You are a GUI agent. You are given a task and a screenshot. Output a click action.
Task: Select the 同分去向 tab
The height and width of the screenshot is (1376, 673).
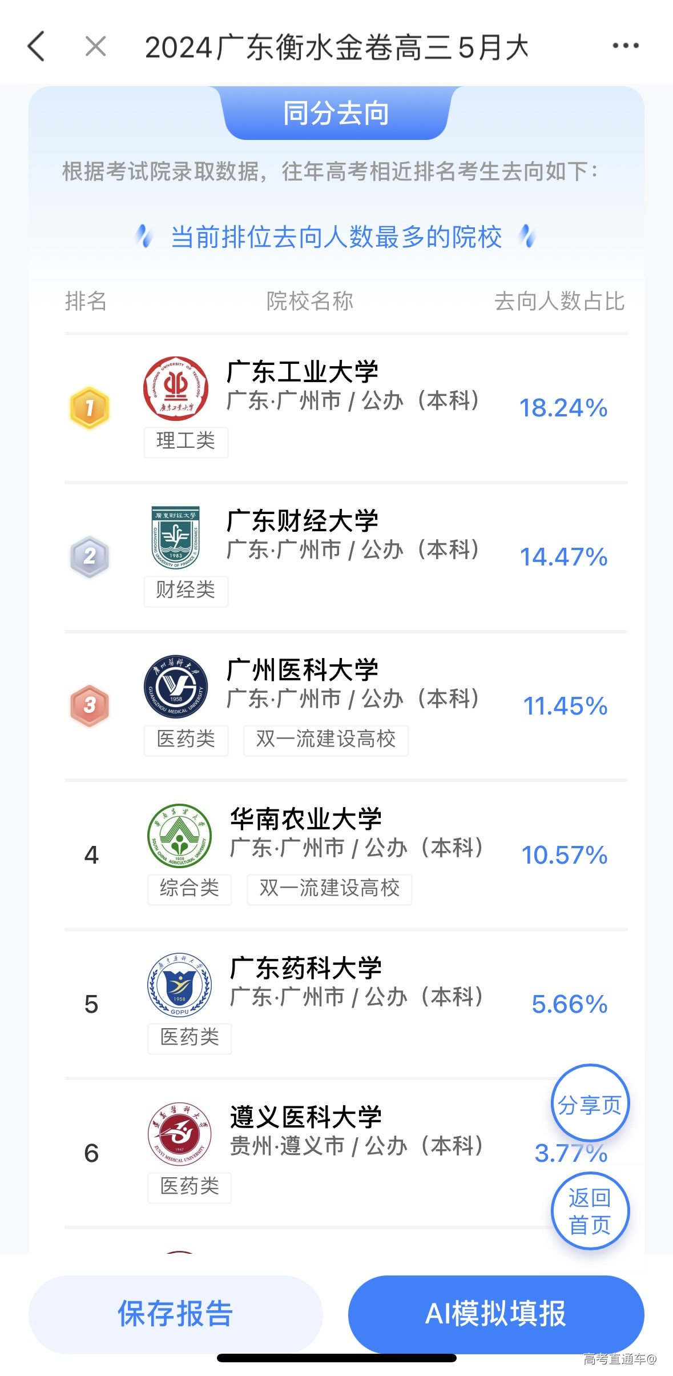tap(336, 113)
